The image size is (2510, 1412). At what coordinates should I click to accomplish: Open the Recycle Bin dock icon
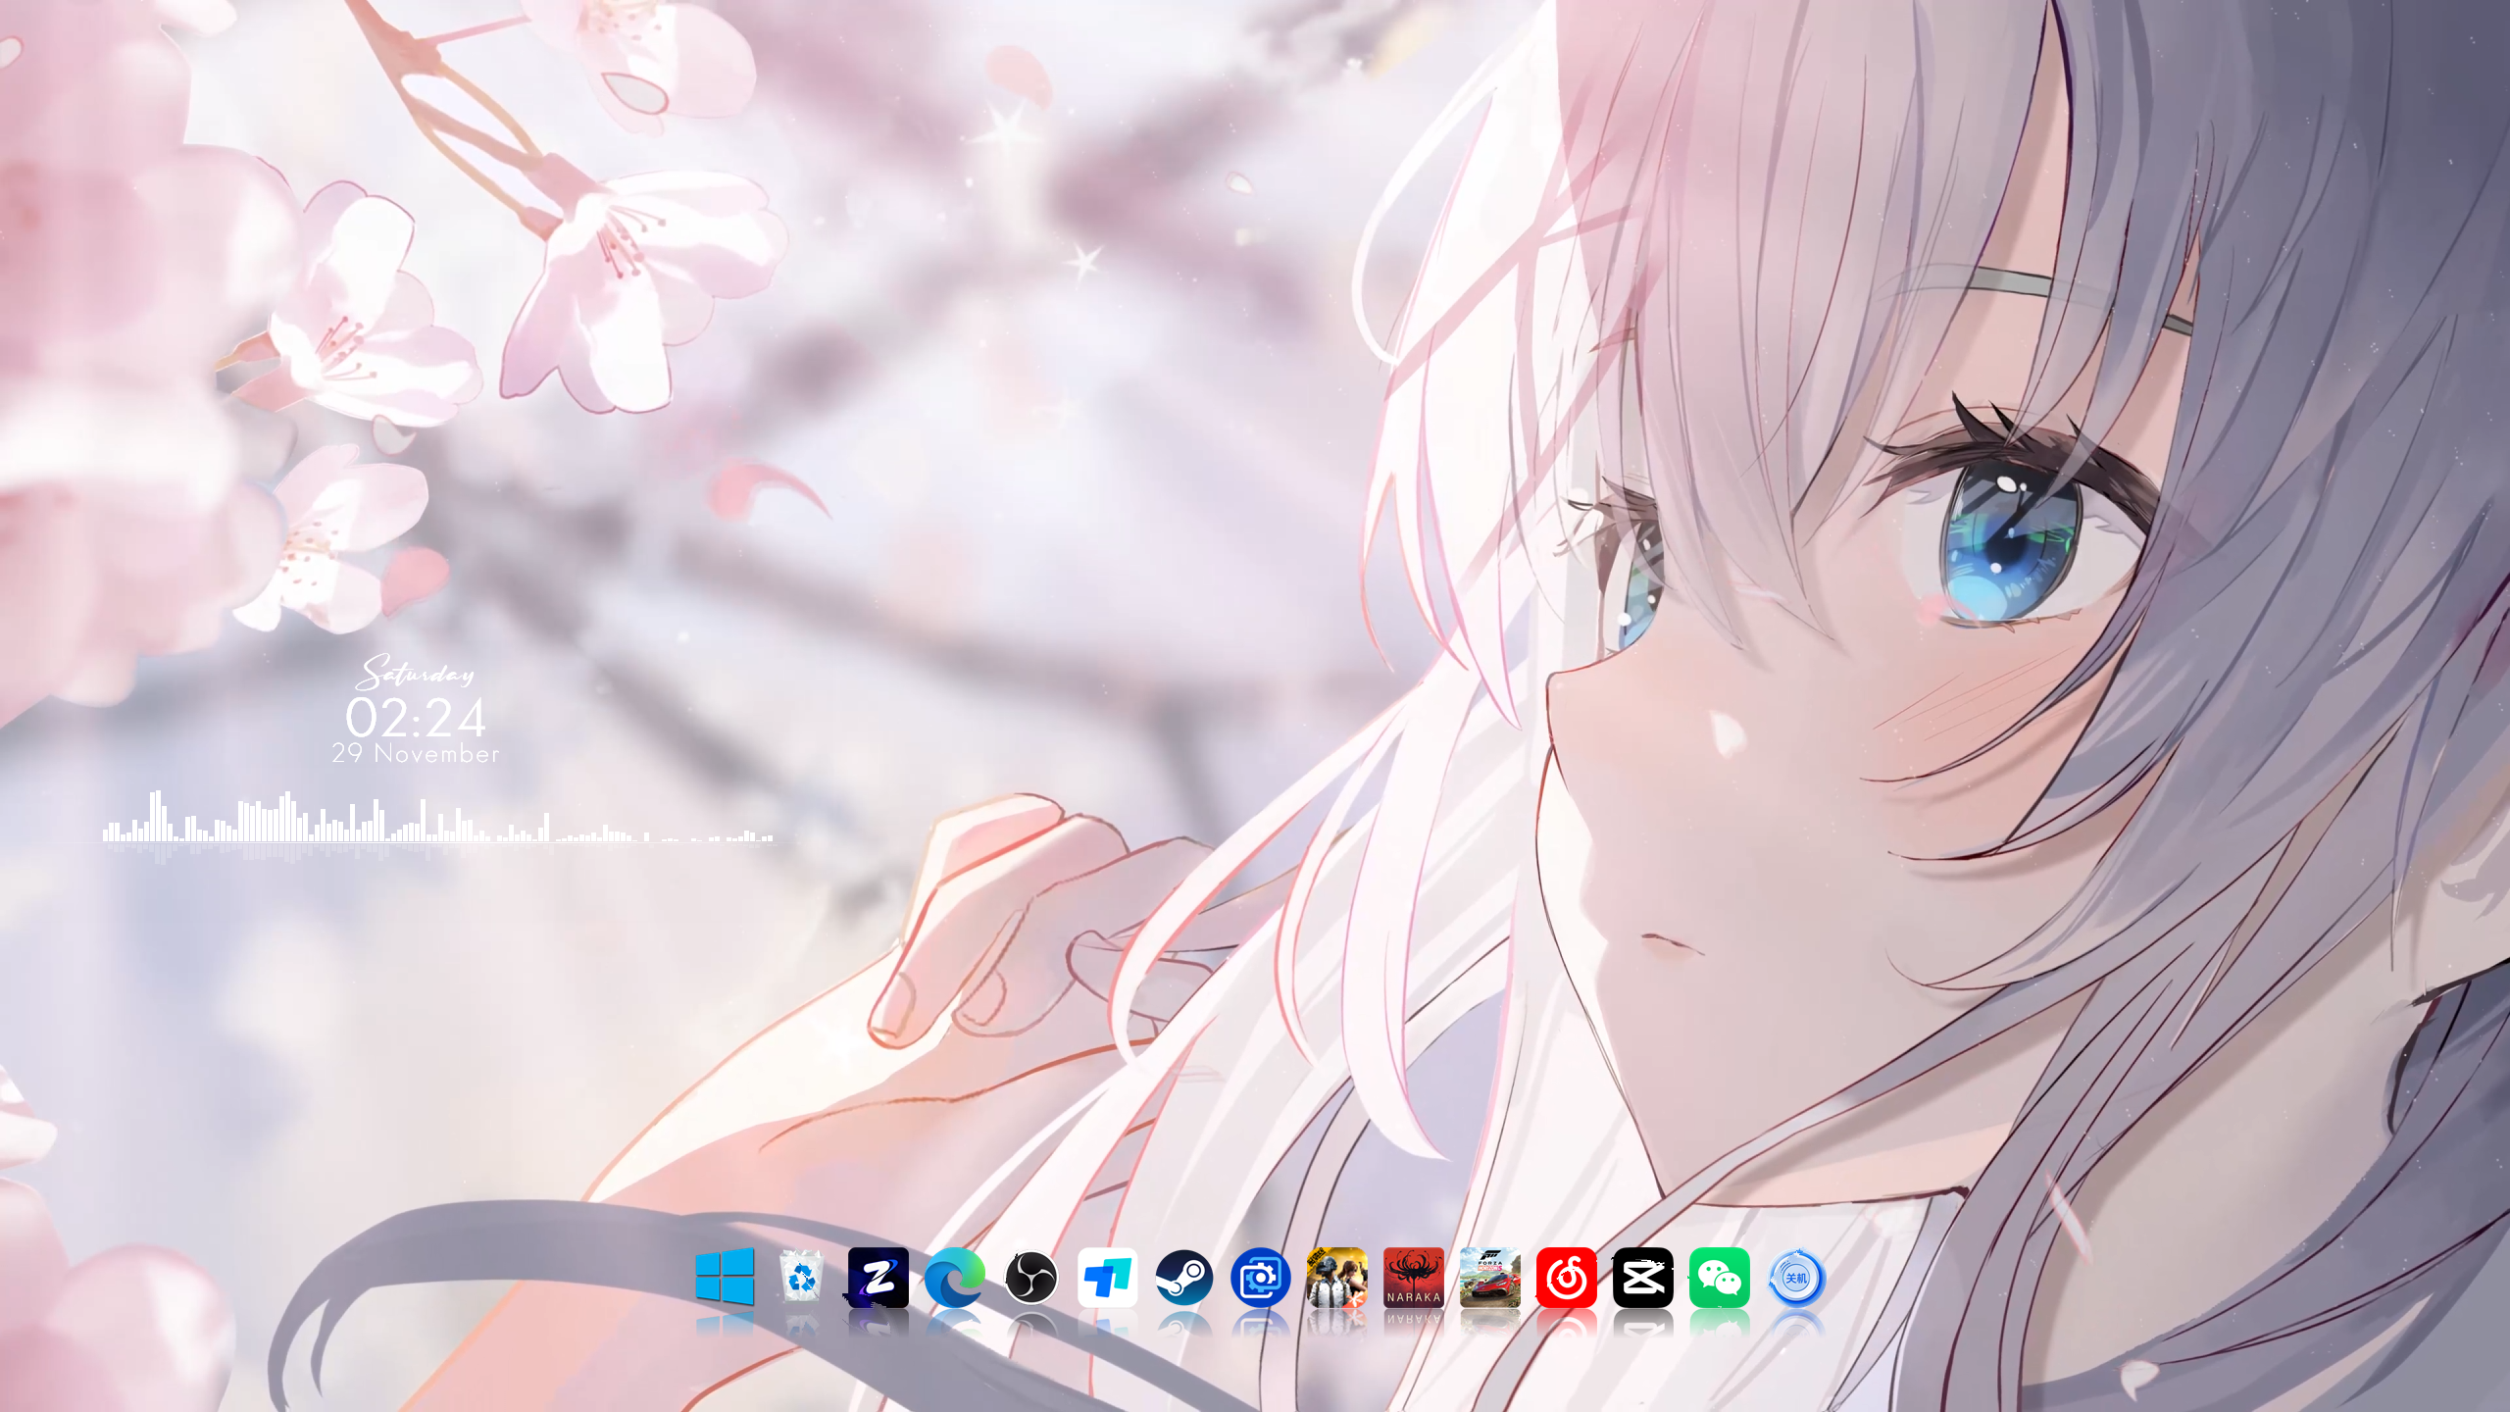[801, 1277]
